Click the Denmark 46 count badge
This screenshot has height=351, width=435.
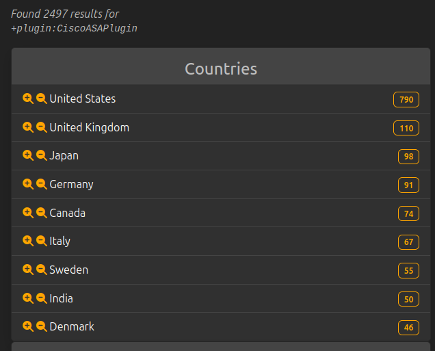408,328
